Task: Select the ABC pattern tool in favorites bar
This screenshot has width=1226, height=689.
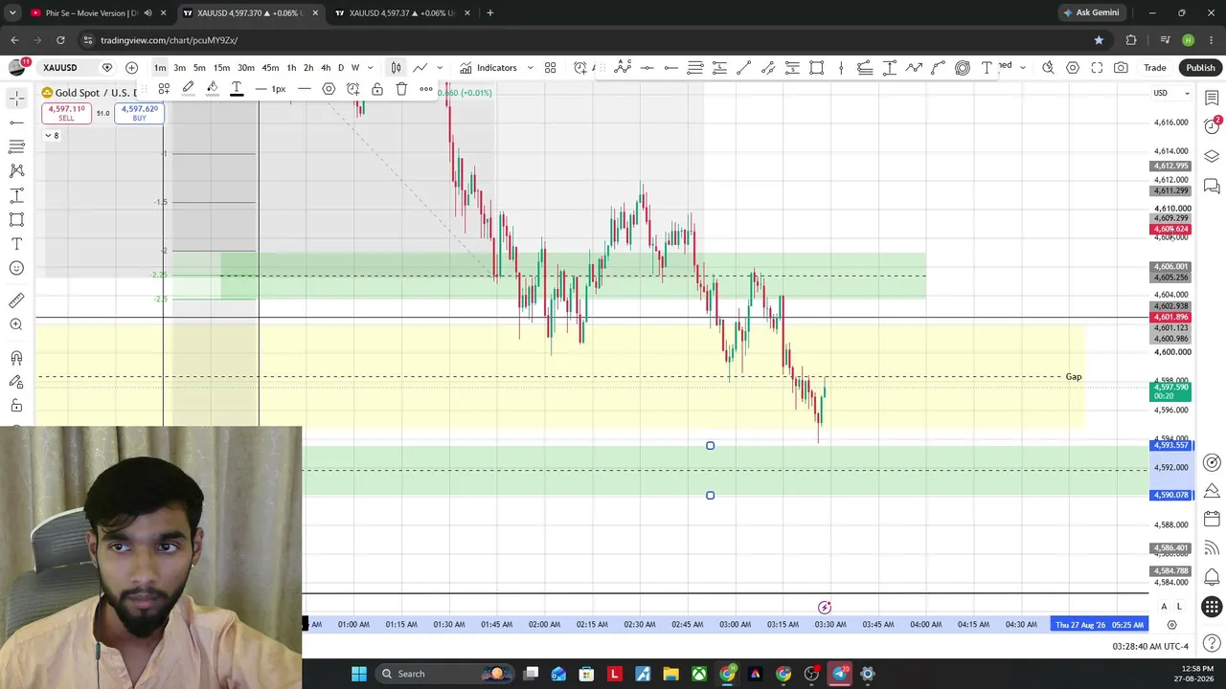Action: (623, 68)
